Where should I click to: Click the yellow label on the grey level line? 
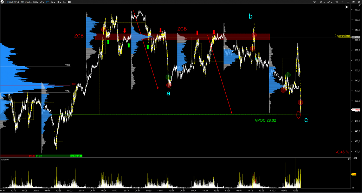[x=343, y=36]
